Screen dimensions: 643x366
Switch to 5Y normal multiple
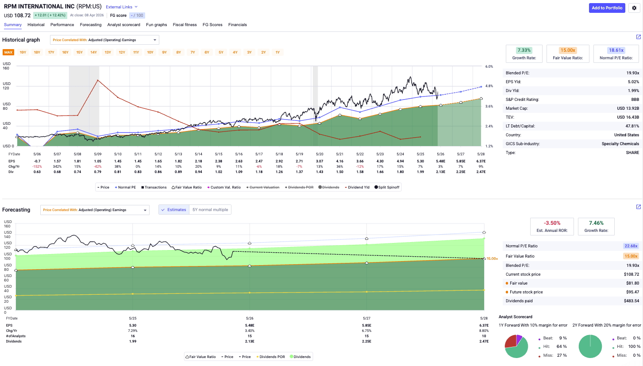(210, 210)
